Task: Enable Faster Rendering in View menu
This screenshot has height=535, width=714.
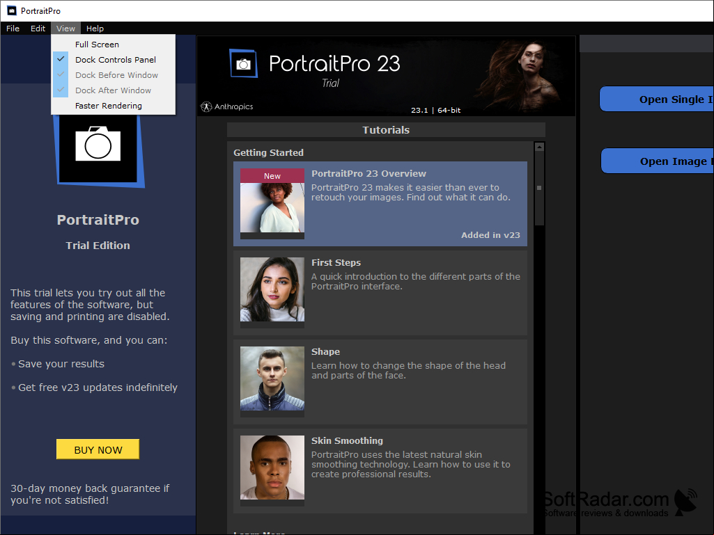Action: 114,106
